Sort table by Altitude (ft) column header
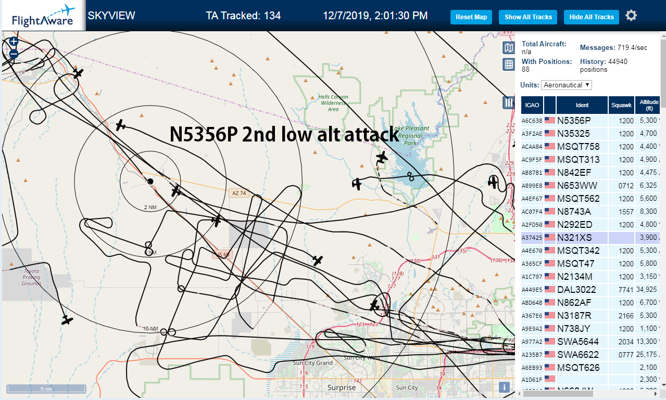The width and height of the screenshot is (666, 400). (648, 105)
